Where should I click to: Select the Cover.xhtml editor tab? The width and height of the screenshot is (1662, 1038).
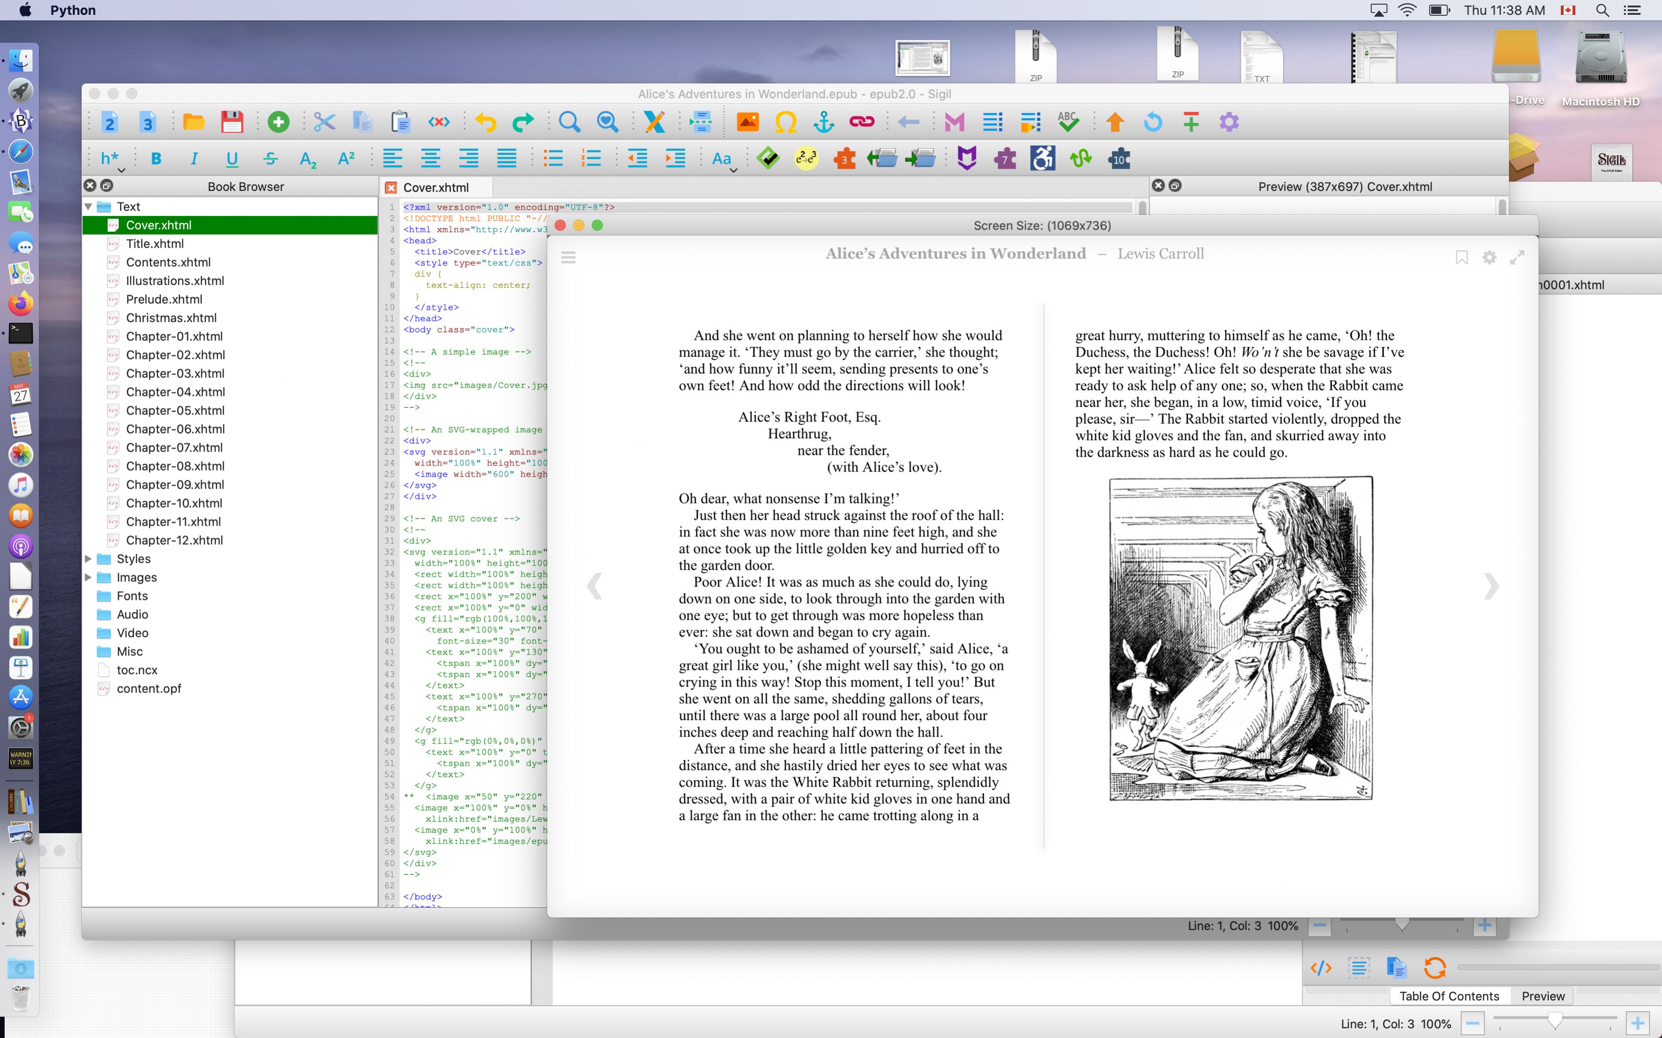click(436, 187)
